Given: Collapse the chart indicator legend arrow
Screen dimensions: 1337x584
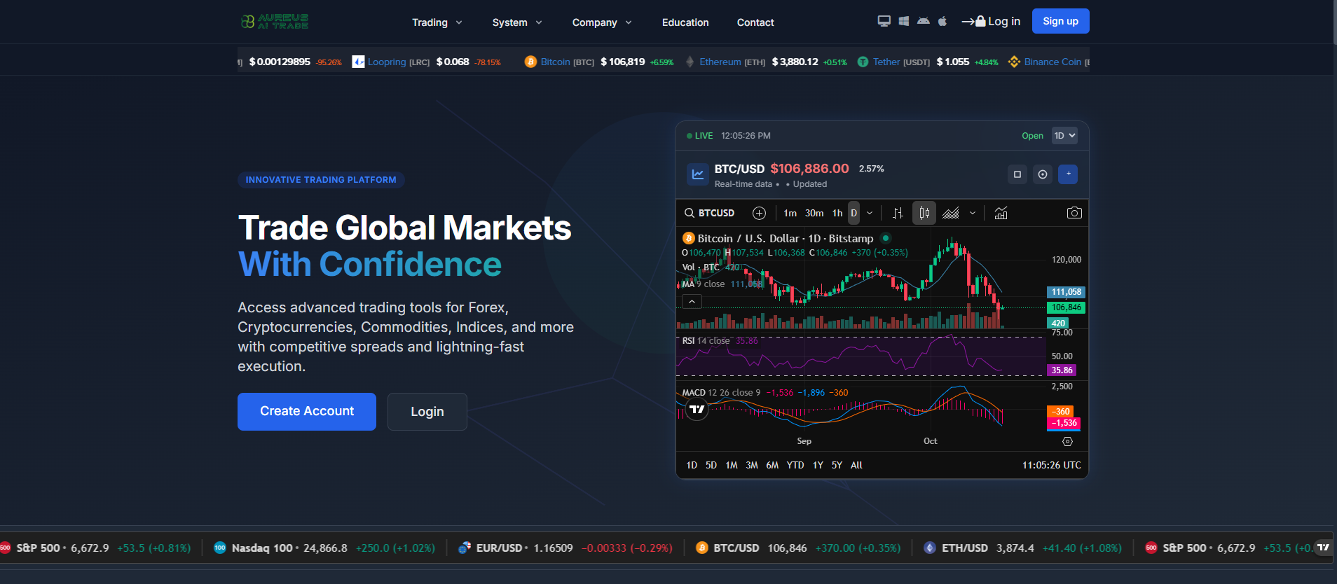Looking at the screenshot, I should 692,302.
